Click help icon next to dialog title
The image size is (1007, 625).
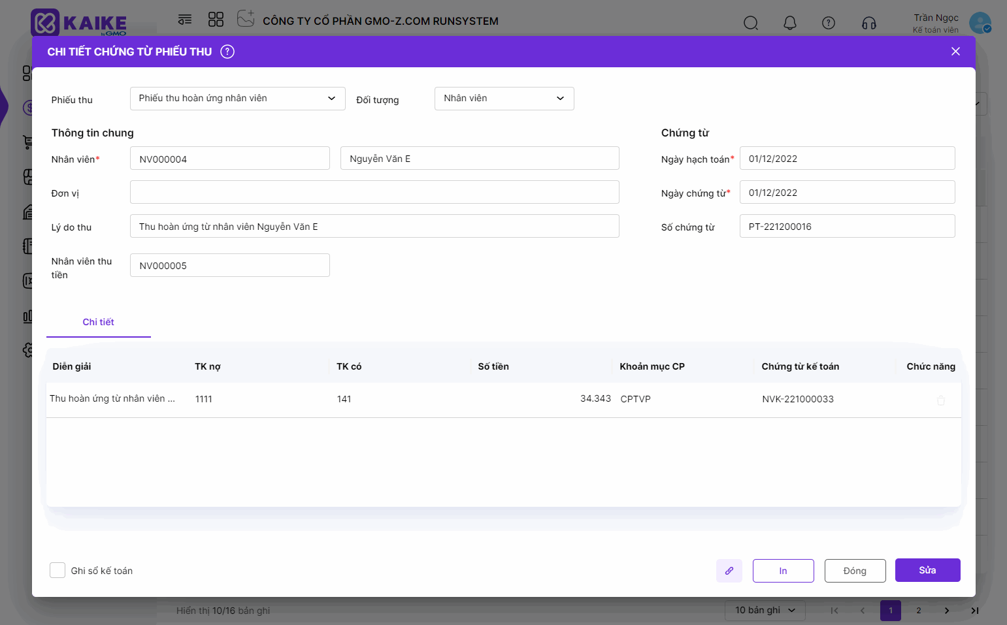tap(227, 52)
